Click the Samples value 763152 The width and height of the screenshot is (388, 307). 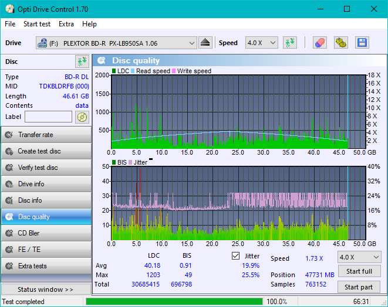tap(316, 284)
